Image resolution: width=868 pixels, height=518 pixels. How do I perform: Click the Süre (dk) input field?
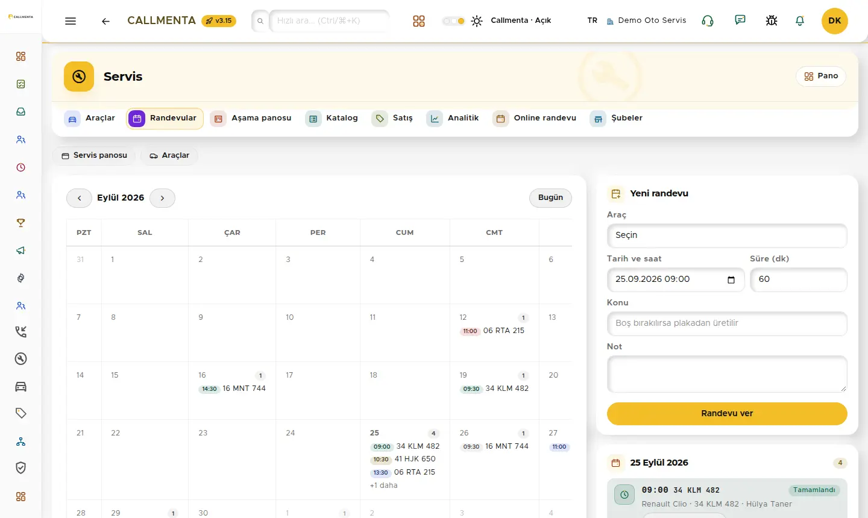799,280
